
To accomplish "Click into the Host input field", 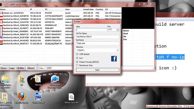I will pos(92,30).
